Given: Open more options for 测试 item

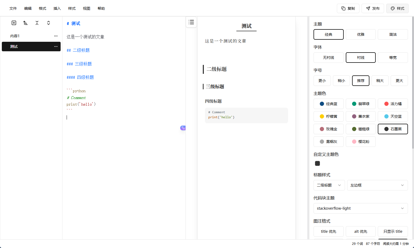Looking at the screenshot, I should pyautogui.click(x=56, y=47).
